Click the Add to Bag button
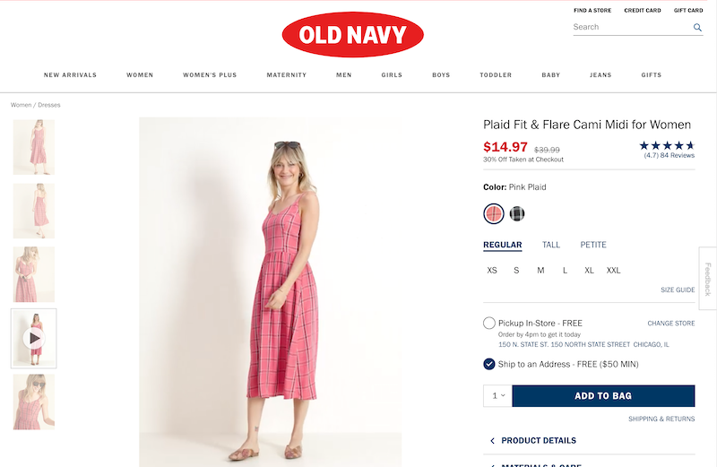This screenshot has height=467, width=717. pos(603,395)
